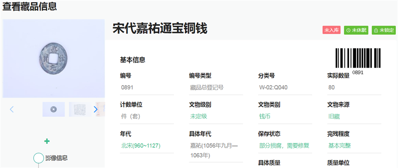The width and height of the screenshot is (398, 168).
Task: Click the 保存状态 field label
Action: 269,134
